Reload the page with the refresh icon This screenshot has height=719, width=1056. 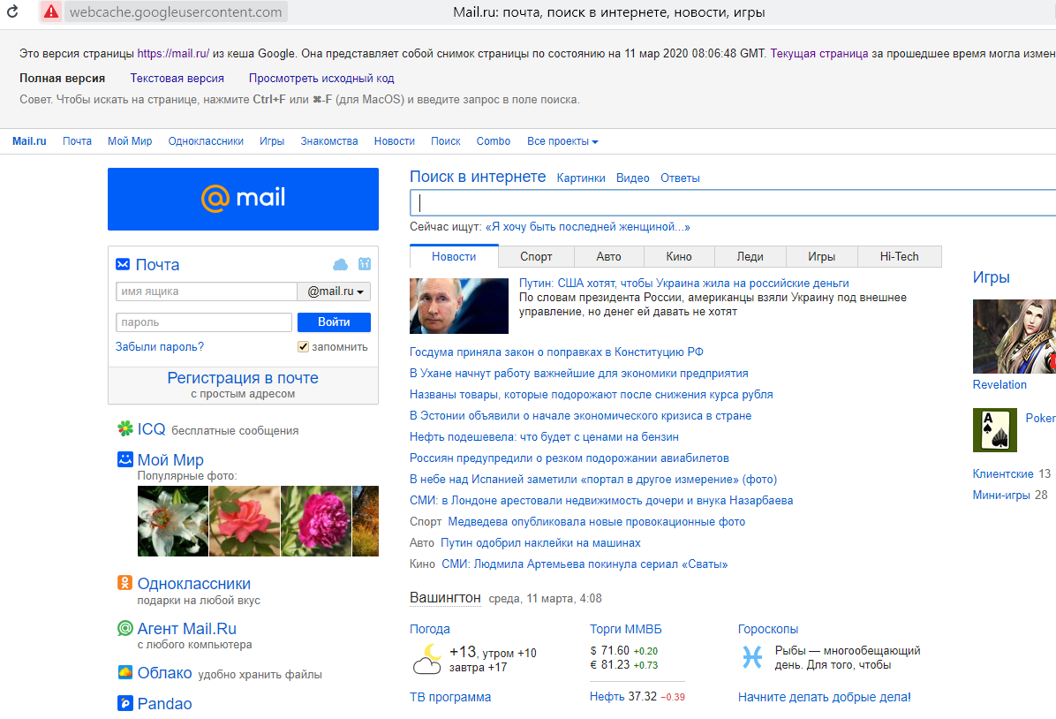pyautogui.click(x=12, y=11)
